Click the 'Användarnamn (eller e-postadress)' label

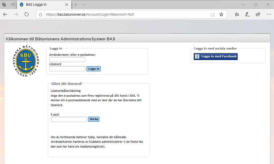(72, 55)
